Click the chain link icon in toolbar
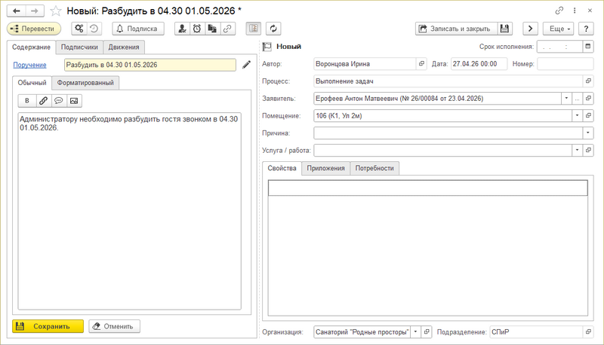The width and height of the screenshot is (604, 345). click(x=228, y=29)
